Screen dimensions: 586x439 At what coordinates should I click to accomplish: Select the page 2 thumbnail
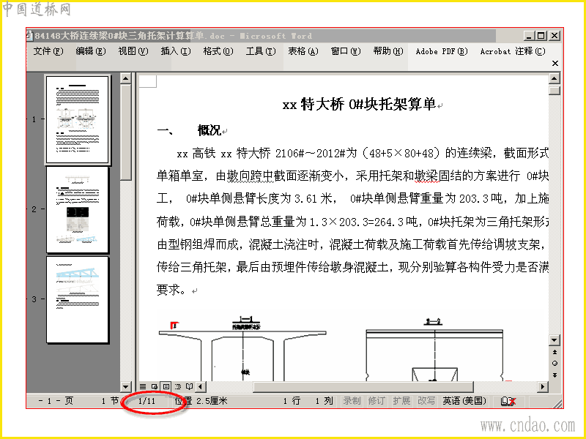click(78, 209)
